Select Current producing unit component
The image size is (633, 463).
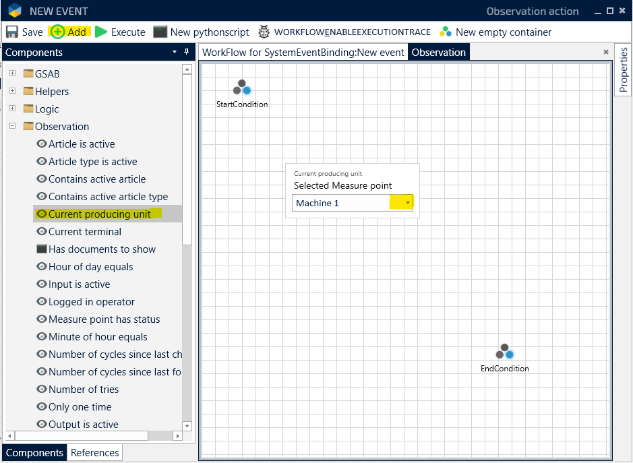coord(99,214)
